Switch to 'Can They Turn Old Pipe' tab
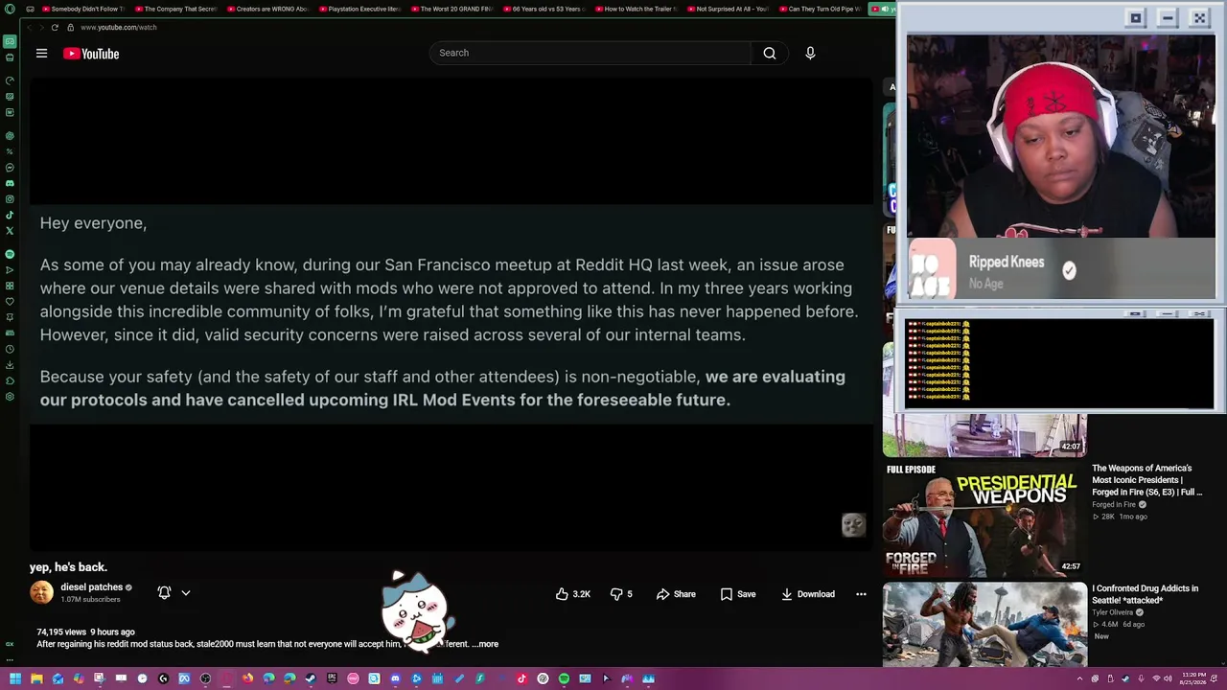 point(821,9)
